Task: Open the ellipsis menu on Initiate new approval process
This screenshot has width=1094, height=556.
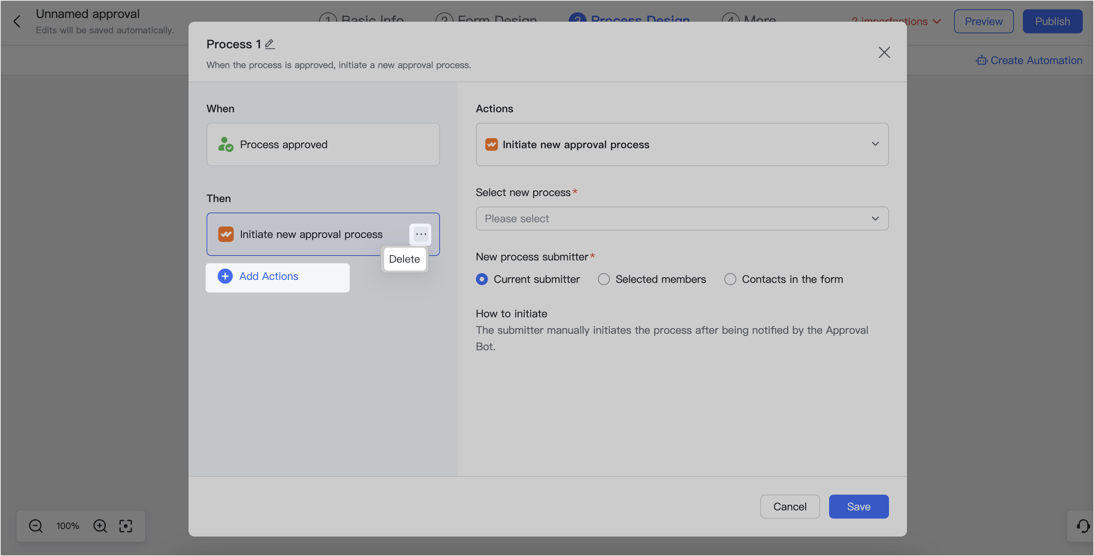Action: [x=420, y=234]
